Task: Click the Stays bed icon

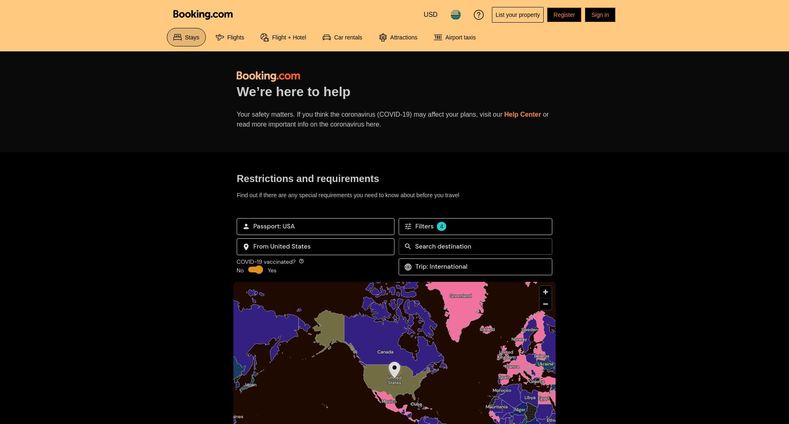Action: tap(178, 37)
